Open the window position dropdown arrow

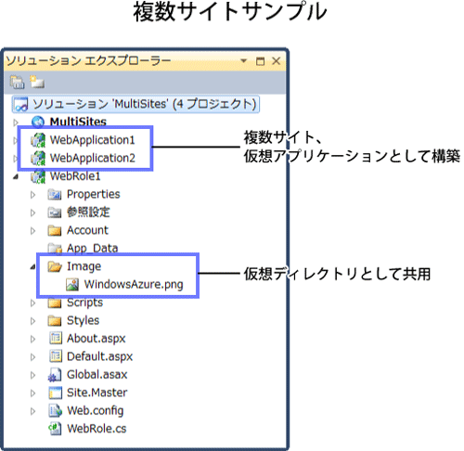(x=243, y=60)
